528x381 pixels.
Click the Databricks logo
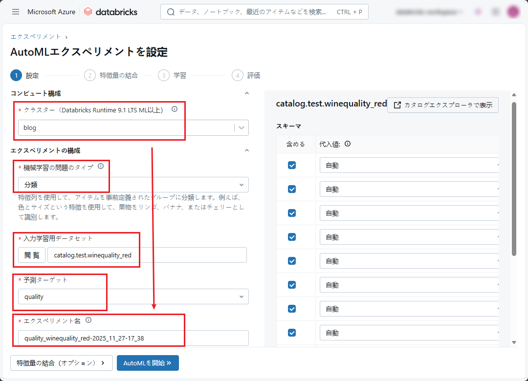(110, 12)
